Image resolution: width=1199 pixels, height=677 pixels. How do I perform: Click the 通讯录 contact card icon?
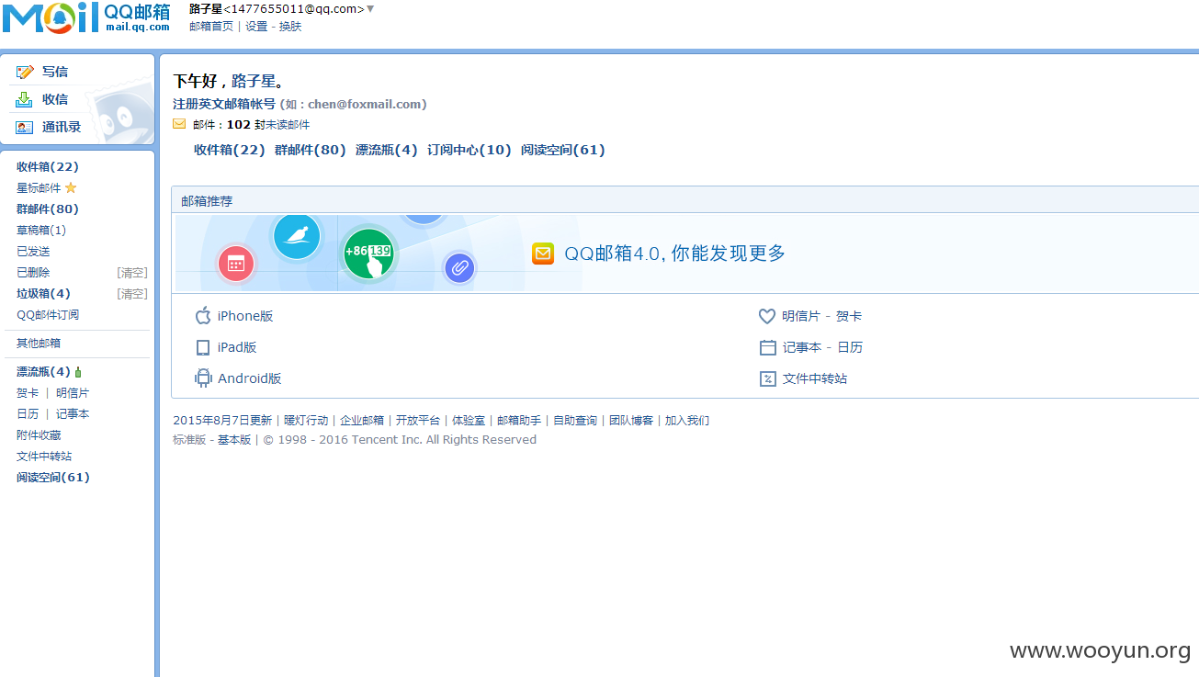tap(25, 128)
